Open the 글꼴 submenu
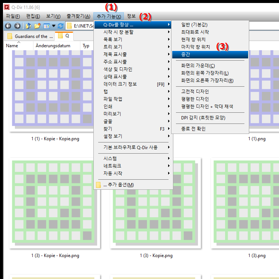The image size is (279, 279). click(133, 121)
